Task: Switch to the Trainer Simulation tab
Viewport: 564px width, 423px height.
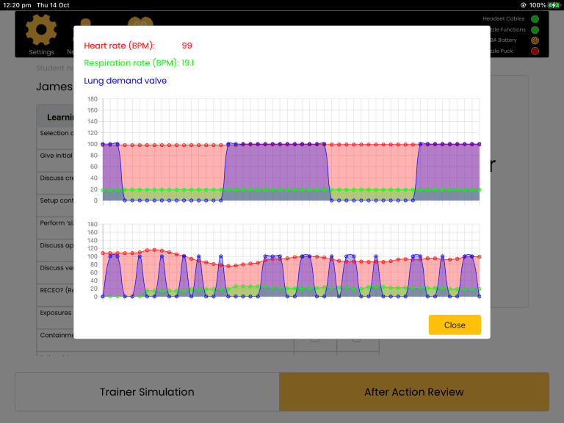Action: 147,392
